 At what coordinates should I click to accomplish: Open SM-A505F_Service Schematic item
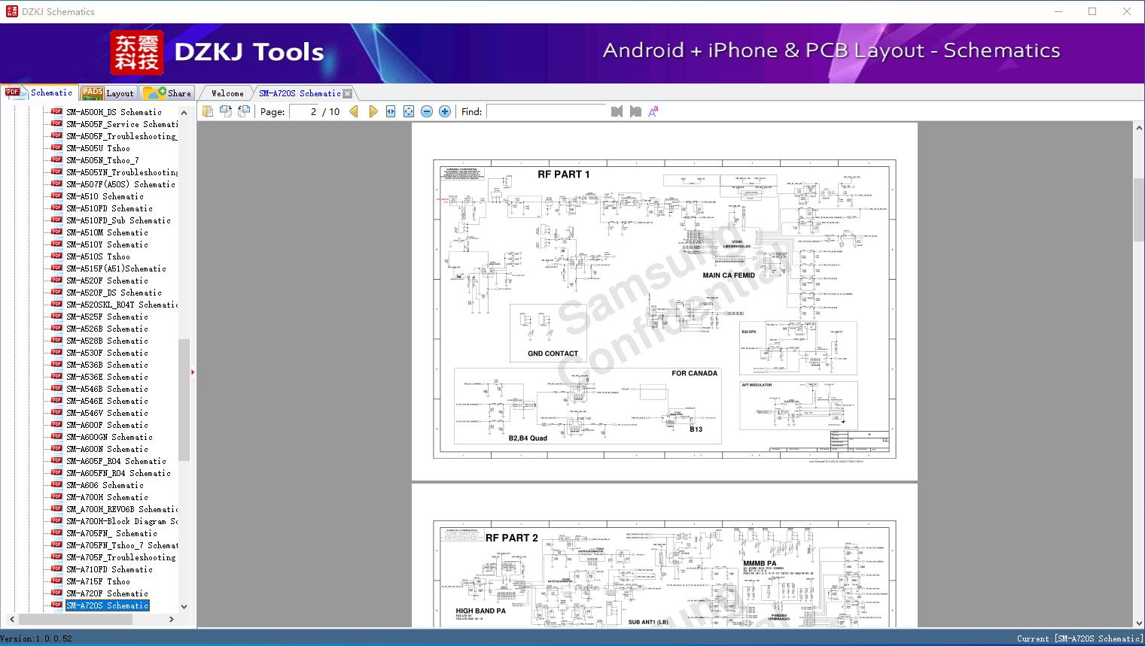[x=122, y=124]
